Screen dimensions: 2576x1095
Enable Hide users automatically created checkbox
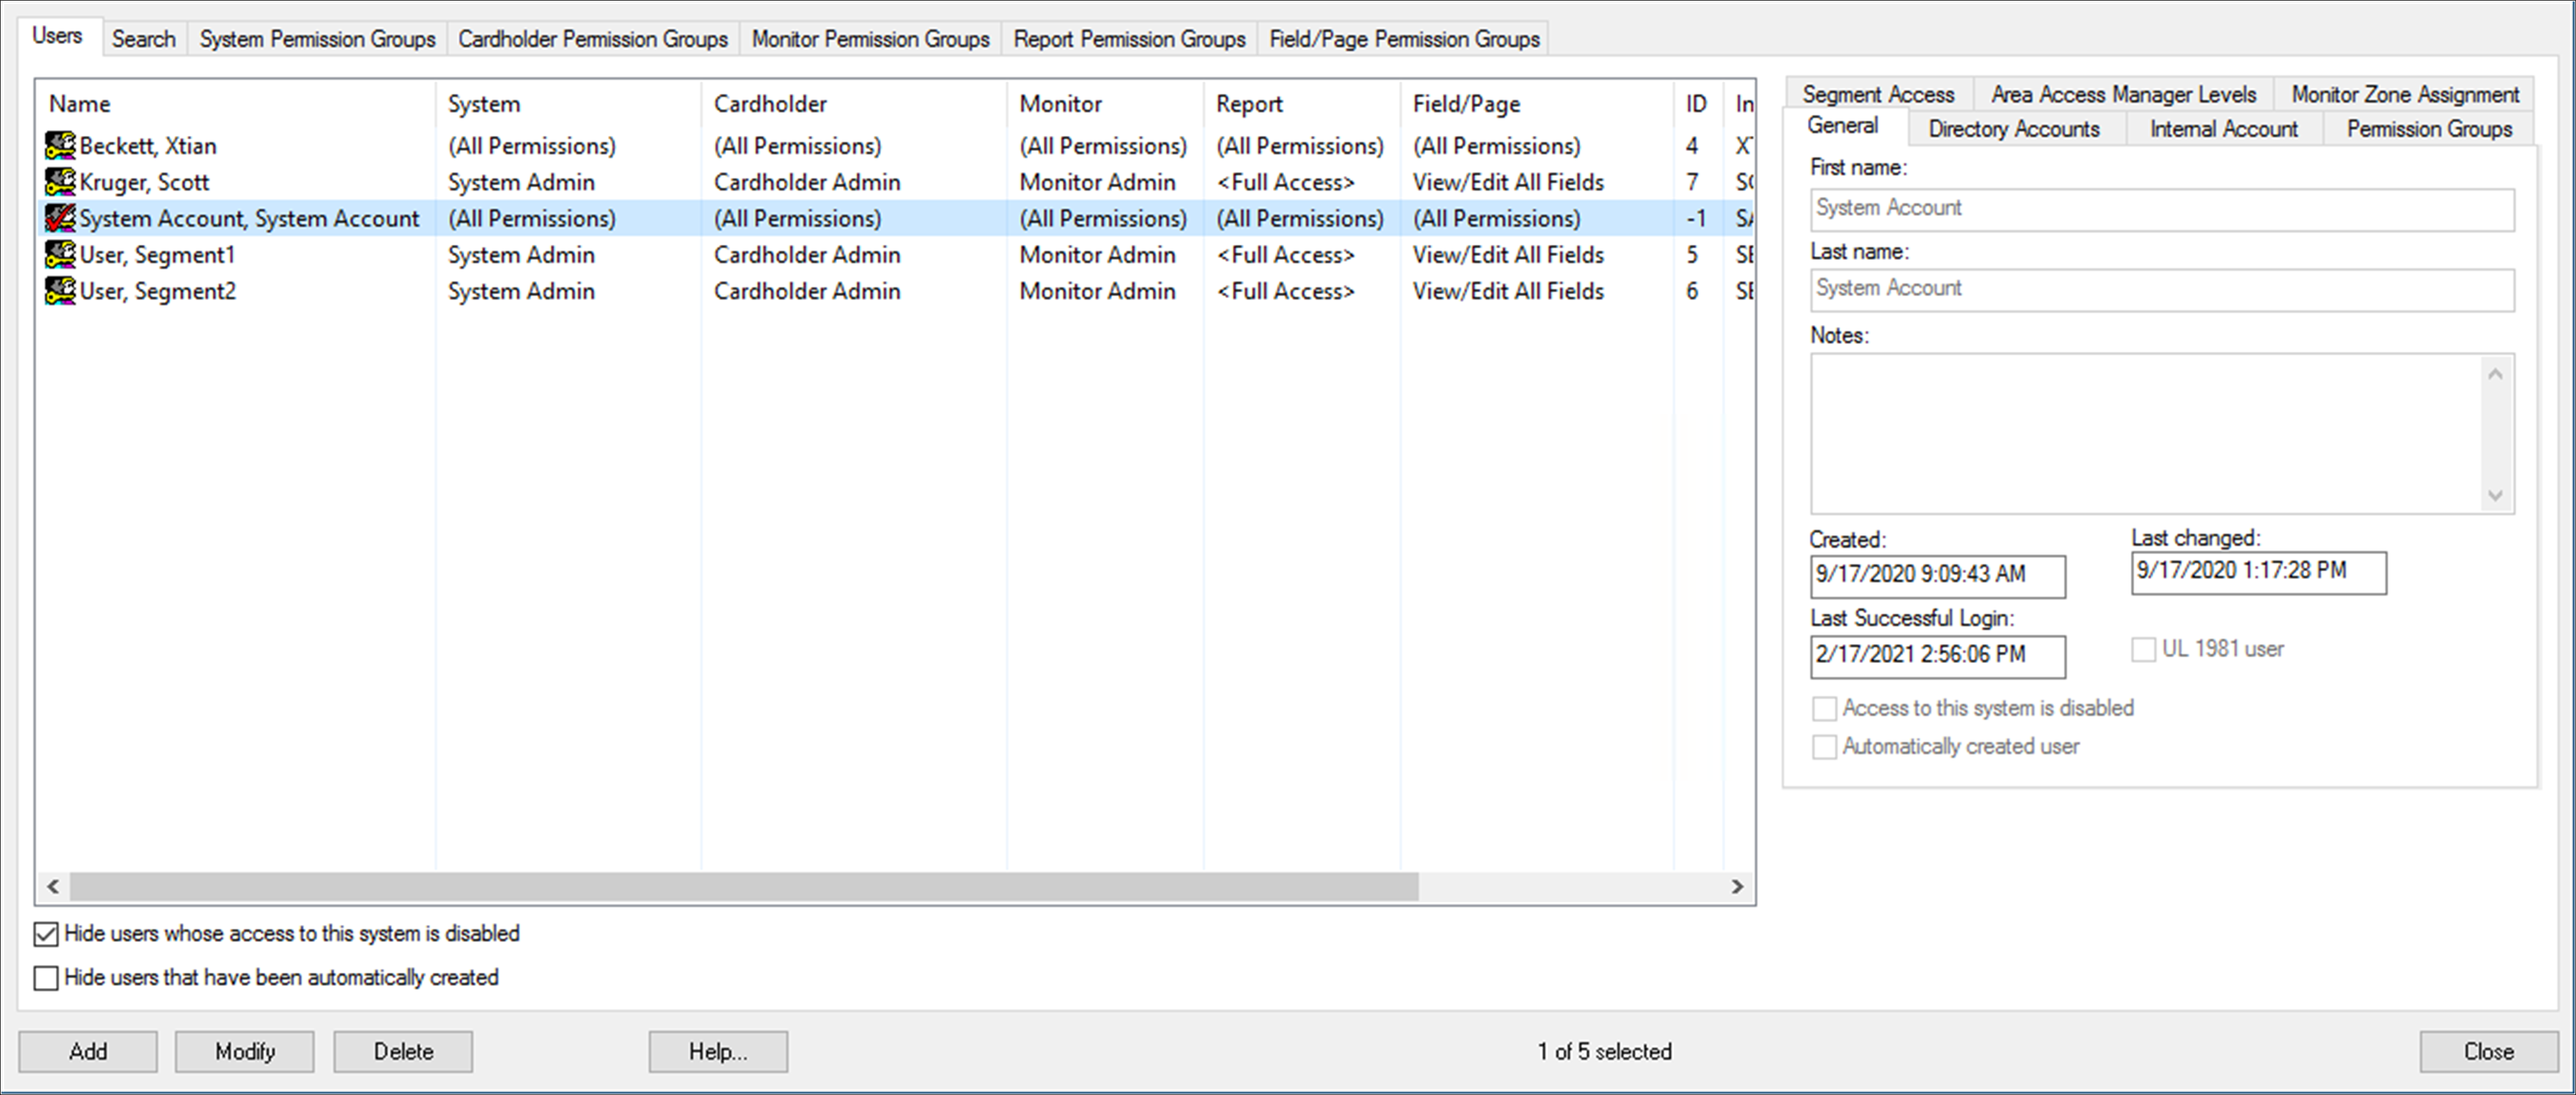46,978
